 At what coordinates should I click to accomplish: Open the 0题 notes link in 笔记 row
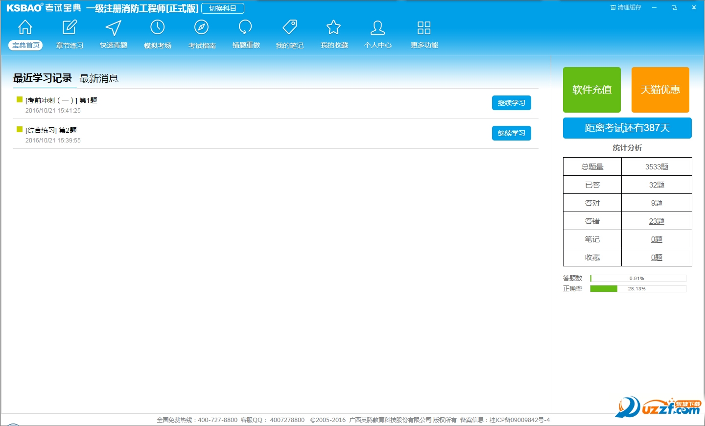657,239
